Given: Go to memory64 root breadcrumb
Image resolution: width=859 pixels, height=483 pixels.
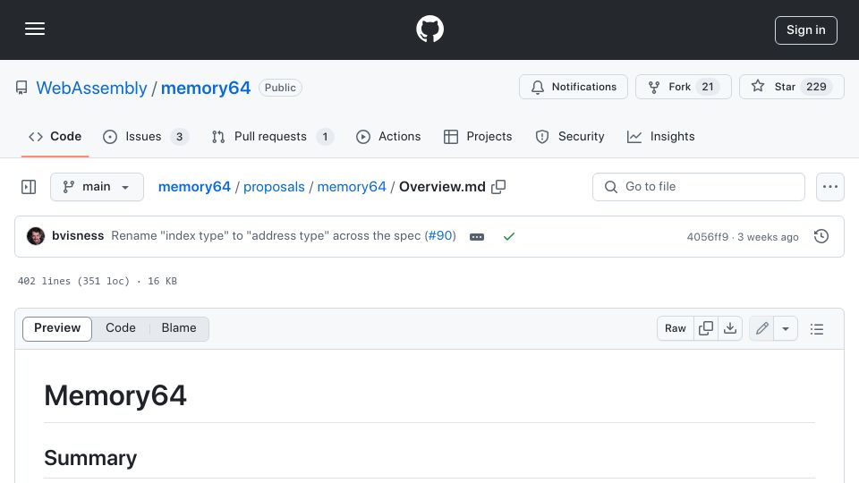Looking at the screenshot, I should (194, 187).
